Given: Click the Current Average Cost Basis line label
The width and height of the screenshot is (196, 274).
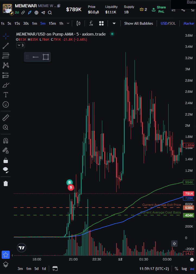Looking at the screenshot, I should (160, 212).
